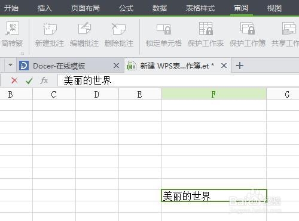Select column C header
This screenshot has height=221, width=299.
54,94
